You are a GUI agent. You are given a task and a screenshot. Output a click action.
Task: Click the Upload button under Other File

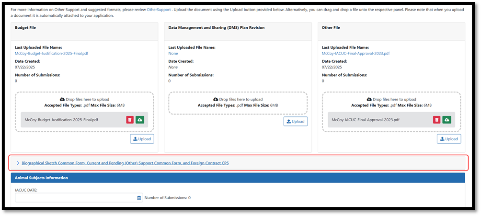[x=448, y=139]
